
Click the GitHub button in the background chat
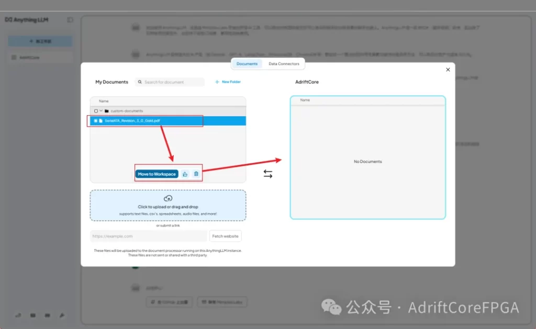coord(170,302)
